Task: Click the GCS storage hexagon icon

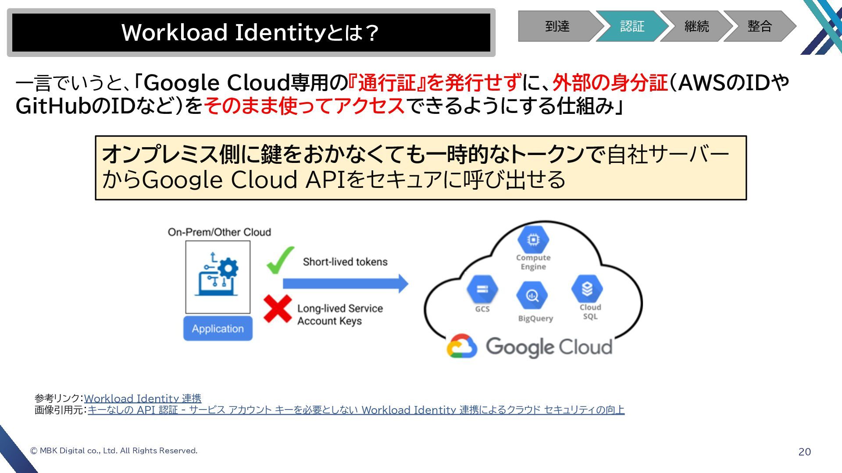Action: (x=482, y=289)
